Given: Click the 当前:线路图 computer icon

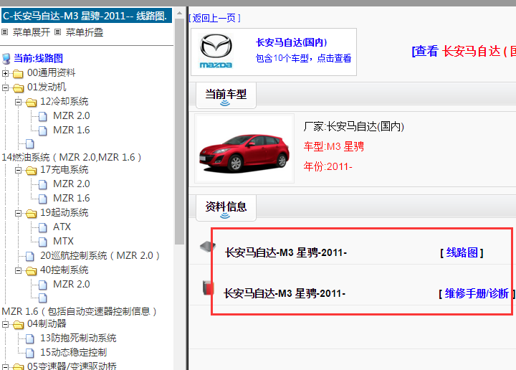Looking at the screenshot, I should tap(6, 59).
